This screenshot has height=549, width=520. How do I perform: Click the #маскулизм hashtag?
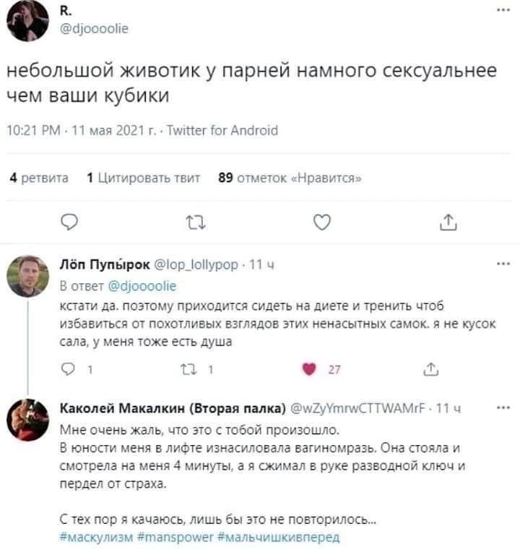pyautogui.click(x=94, y=535)
